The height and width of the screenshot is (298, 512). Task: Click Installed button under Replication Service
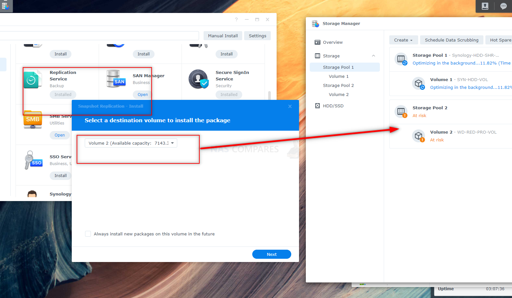coord(63,94)
